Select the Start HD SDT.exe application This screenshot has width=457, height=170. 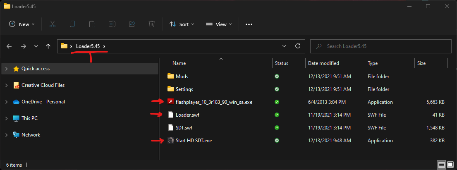point(194,140)
